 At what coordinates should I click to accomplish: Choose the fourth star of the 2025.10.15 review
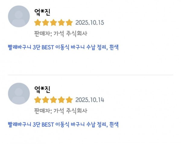click(61, 23)
